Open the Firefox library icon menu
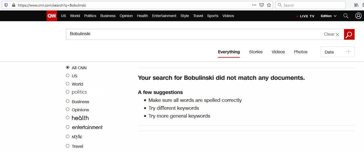The width and height of the screenshot is (364, 152). [x=356, y=5]
